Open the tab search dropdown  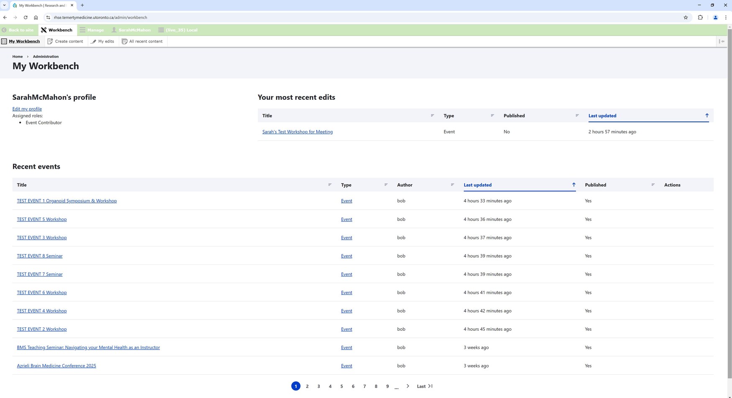[4, 5]
